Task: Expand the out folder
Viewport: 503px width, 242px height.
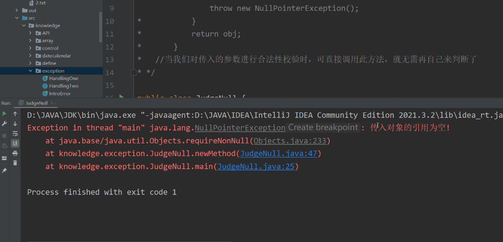Action: coord(17,11)
